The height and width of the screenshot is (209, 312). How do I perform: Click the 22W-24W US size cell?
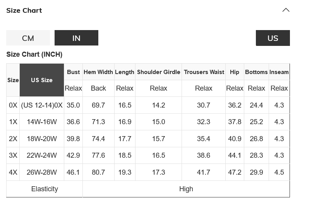tap(42, 155)
